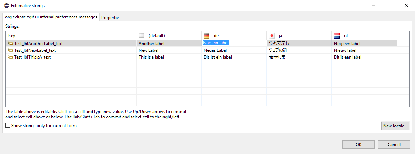This screenshot has width=415, height=154.
Task: Click the key icon beside Test_lblNewLabel_text
Action: coord(10,50)
